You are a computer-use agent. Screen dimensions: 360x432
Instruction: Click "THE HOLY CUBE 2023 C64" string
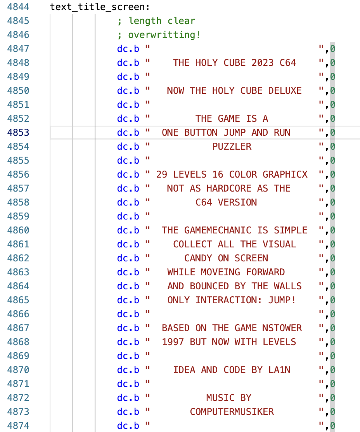coord(234,63)
